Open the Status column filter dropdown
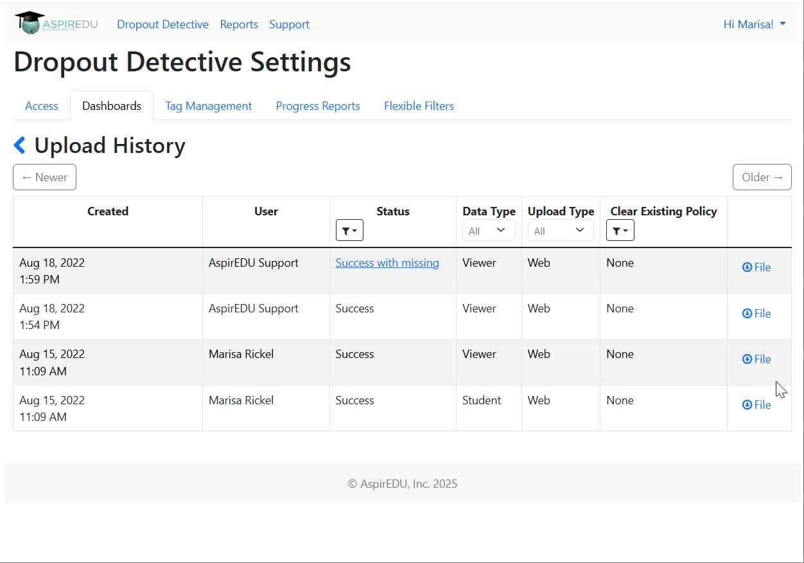Screen dimensions: 804x563 click(x=349, y=230)
